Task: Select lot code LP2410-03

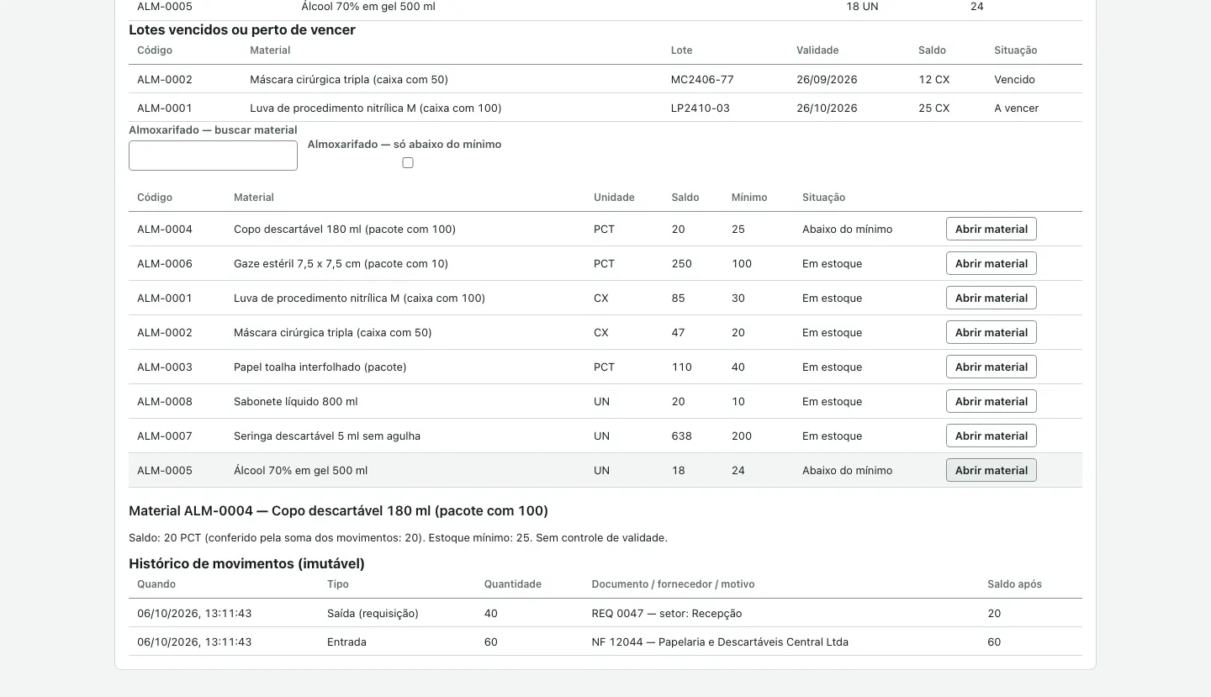Action: (701, 108)
